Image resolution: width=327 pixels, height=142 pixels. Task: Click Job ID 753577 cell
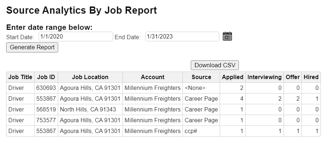46,120
